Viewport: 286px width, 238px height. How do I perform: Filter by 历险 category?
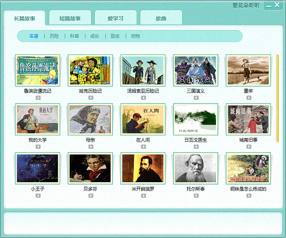pos(54,36)
